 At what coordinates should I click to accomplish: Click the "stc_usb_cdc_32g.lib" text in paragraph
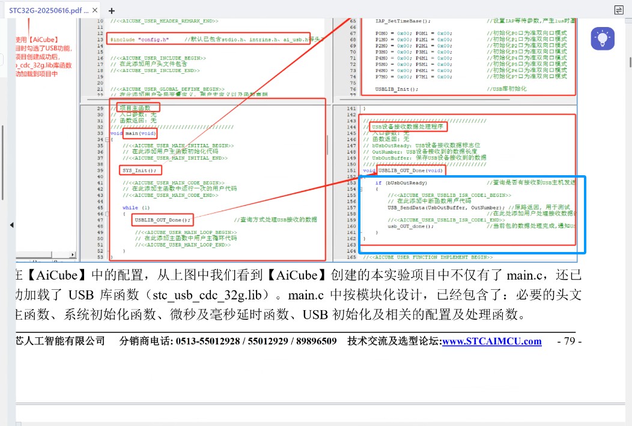click(x=207, y=295)
